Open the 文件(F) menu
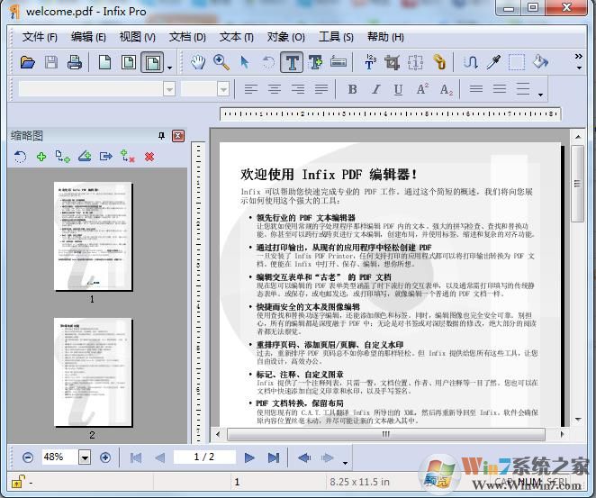Screen dimensions: 596x498 coord(40,37)
